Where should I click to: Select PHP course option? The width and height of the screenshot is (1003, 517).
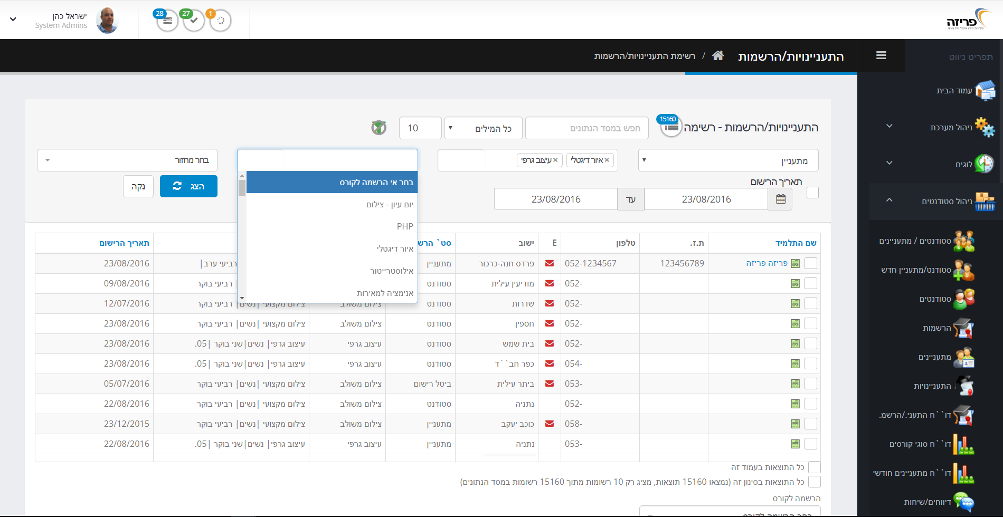click(x=332, y=226)
